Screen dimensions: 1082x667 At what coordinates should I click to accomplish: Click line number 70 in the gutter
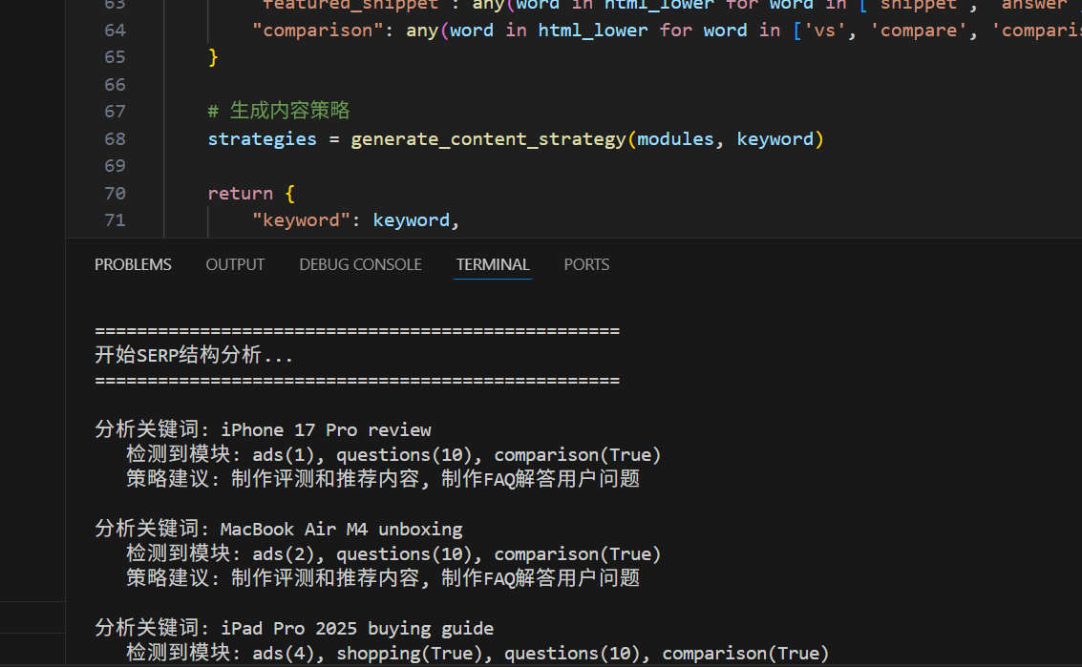click(115, 194)
